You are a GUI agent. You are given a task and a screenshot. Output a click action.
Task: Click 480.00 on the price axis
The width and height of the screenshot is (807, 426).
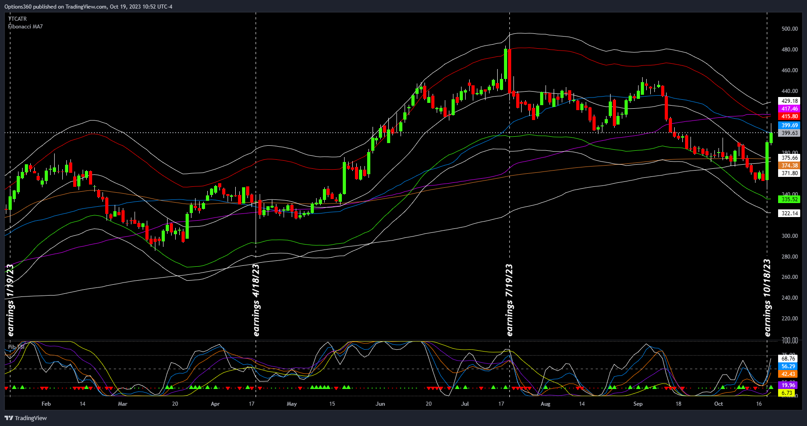point(789,50)
